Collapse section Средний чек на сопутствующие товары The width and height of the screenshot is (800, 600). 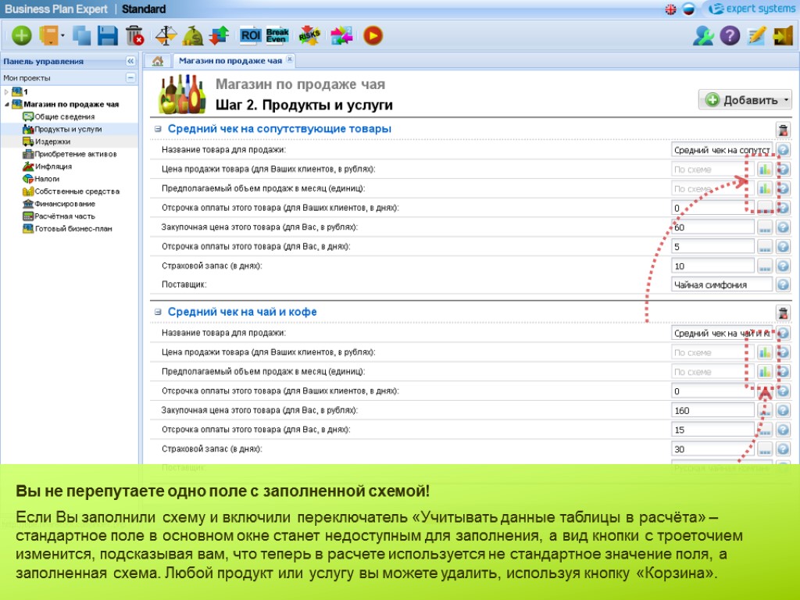pos(158,129)
